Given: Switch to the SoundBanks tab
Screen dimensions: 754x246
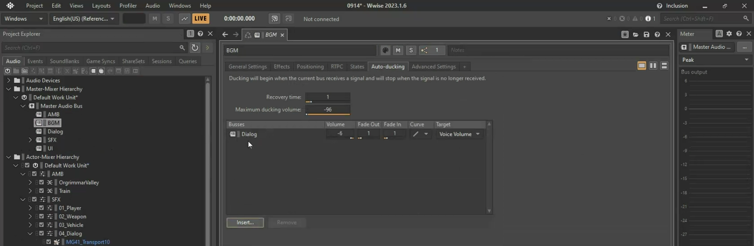Looking at the screenshot, I should pyautogui.click(x=64, y=61).
